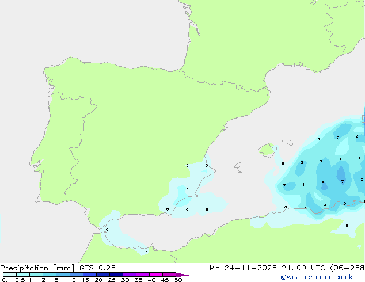365x282 pixels.
Task: Click the '0.5' legend scale label
Action: coord(20,280)
